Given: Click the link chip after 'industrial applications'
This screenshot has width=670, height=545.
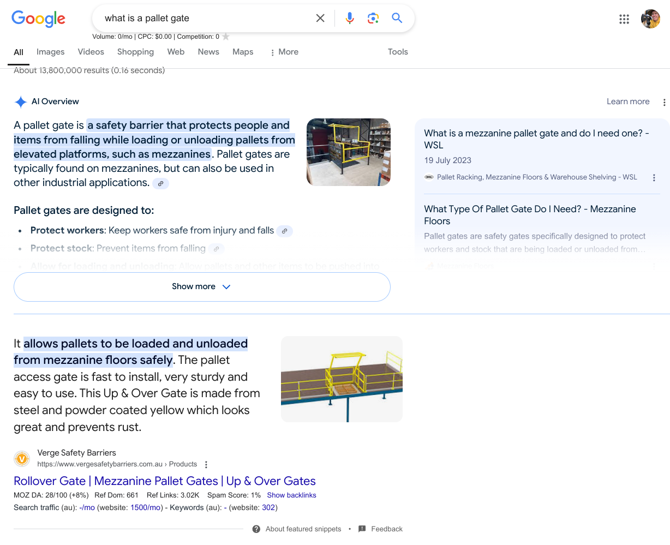Looking at the screenshot, I should click(x=160, y=183).
